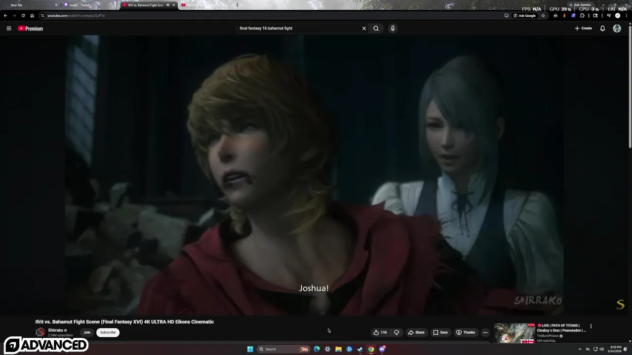Screen dimensions: 632x355
Task: Open Microsoft Edge from taskbar
Action: click(x=316, y=349)
